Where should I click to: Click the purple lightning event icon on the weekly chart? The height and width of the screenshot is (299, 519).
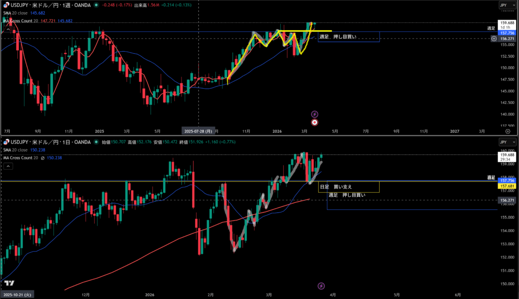click(314, 114)
